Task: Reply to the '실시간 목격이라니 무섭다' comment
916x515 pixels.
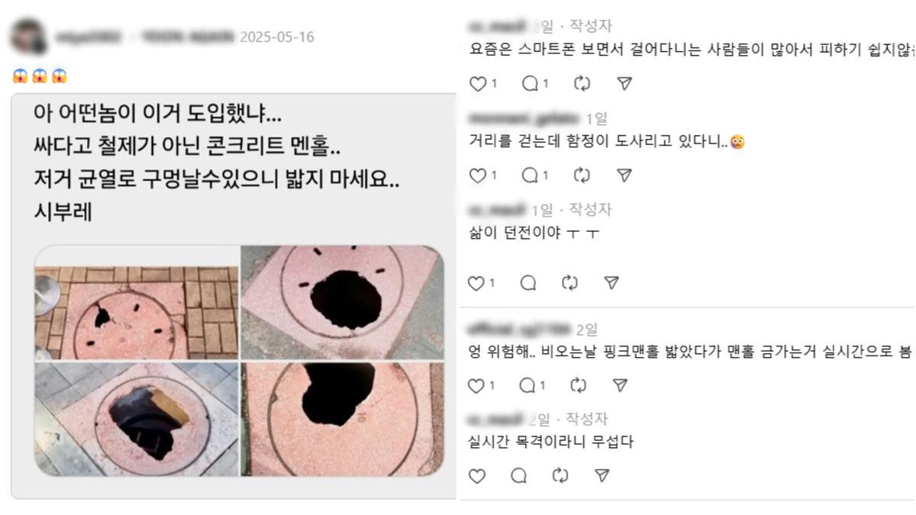Action: (x=519, y=476)
